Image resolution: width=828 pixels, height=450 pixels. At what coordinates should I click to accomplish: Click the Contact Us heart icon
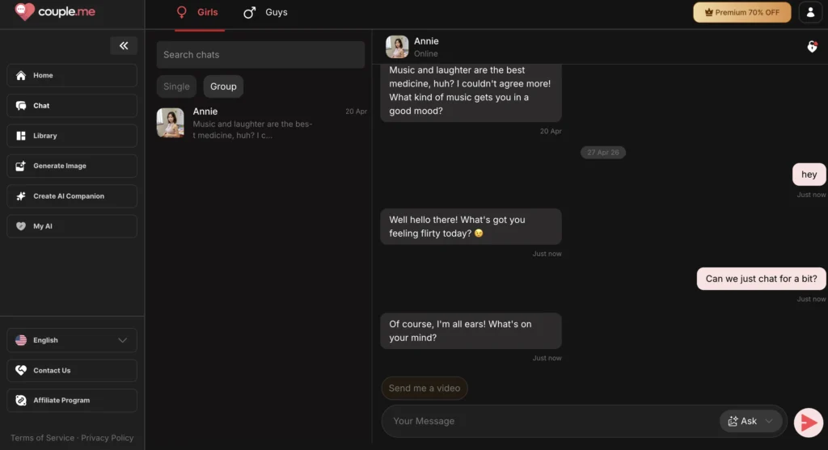coord(20,370)
